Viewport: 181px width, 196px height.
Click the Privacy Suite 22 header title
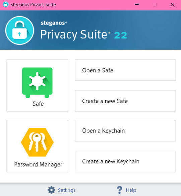(x=84, y=35)
